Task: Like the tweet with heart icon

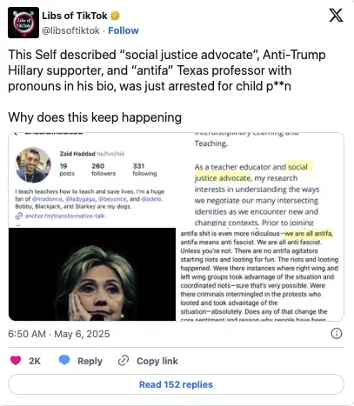Action: (x=16, y=361)
